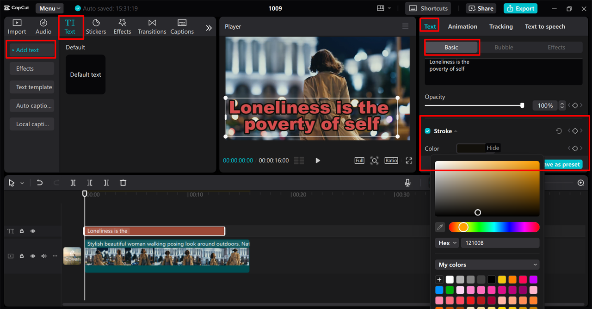Select the Bubble text style tab
The width and height of the screenshot is (592, 309).
pyautogui.click(x=504, y=47)
